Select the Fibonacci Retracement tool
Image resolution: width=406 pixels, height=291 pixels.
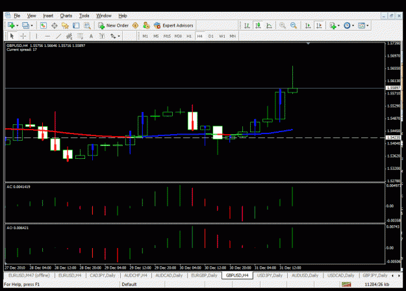point(81,36)
